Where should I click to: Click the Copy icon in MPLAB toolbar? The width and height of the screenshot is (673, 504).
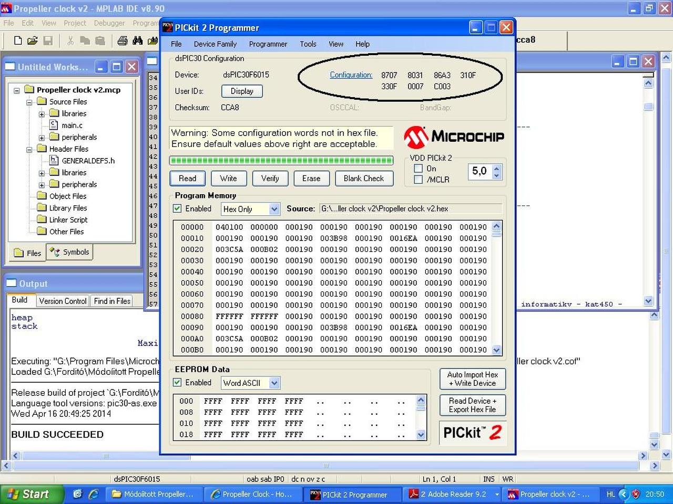pos(85,40)
